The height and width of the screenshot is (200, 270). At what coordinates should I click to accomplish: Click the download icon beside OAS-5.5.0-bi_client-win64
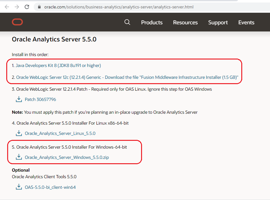point(19,187)
